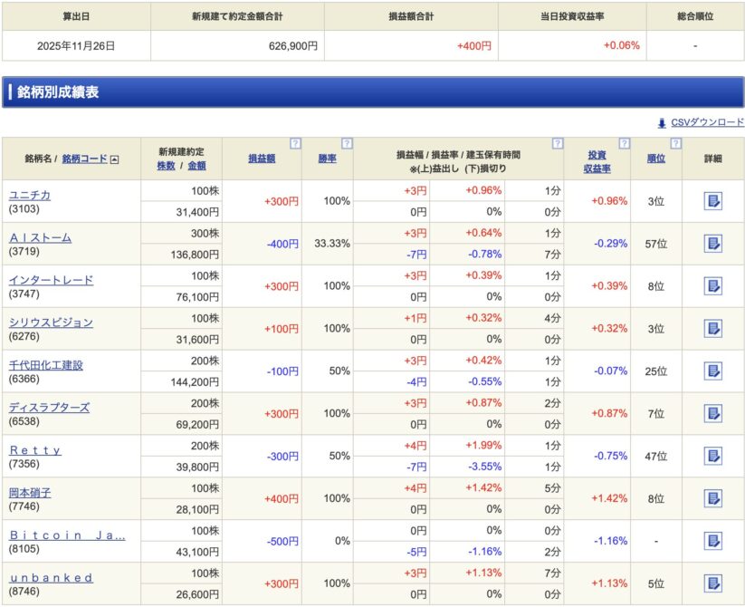Open インタートレード stock link

coord(51,280)
